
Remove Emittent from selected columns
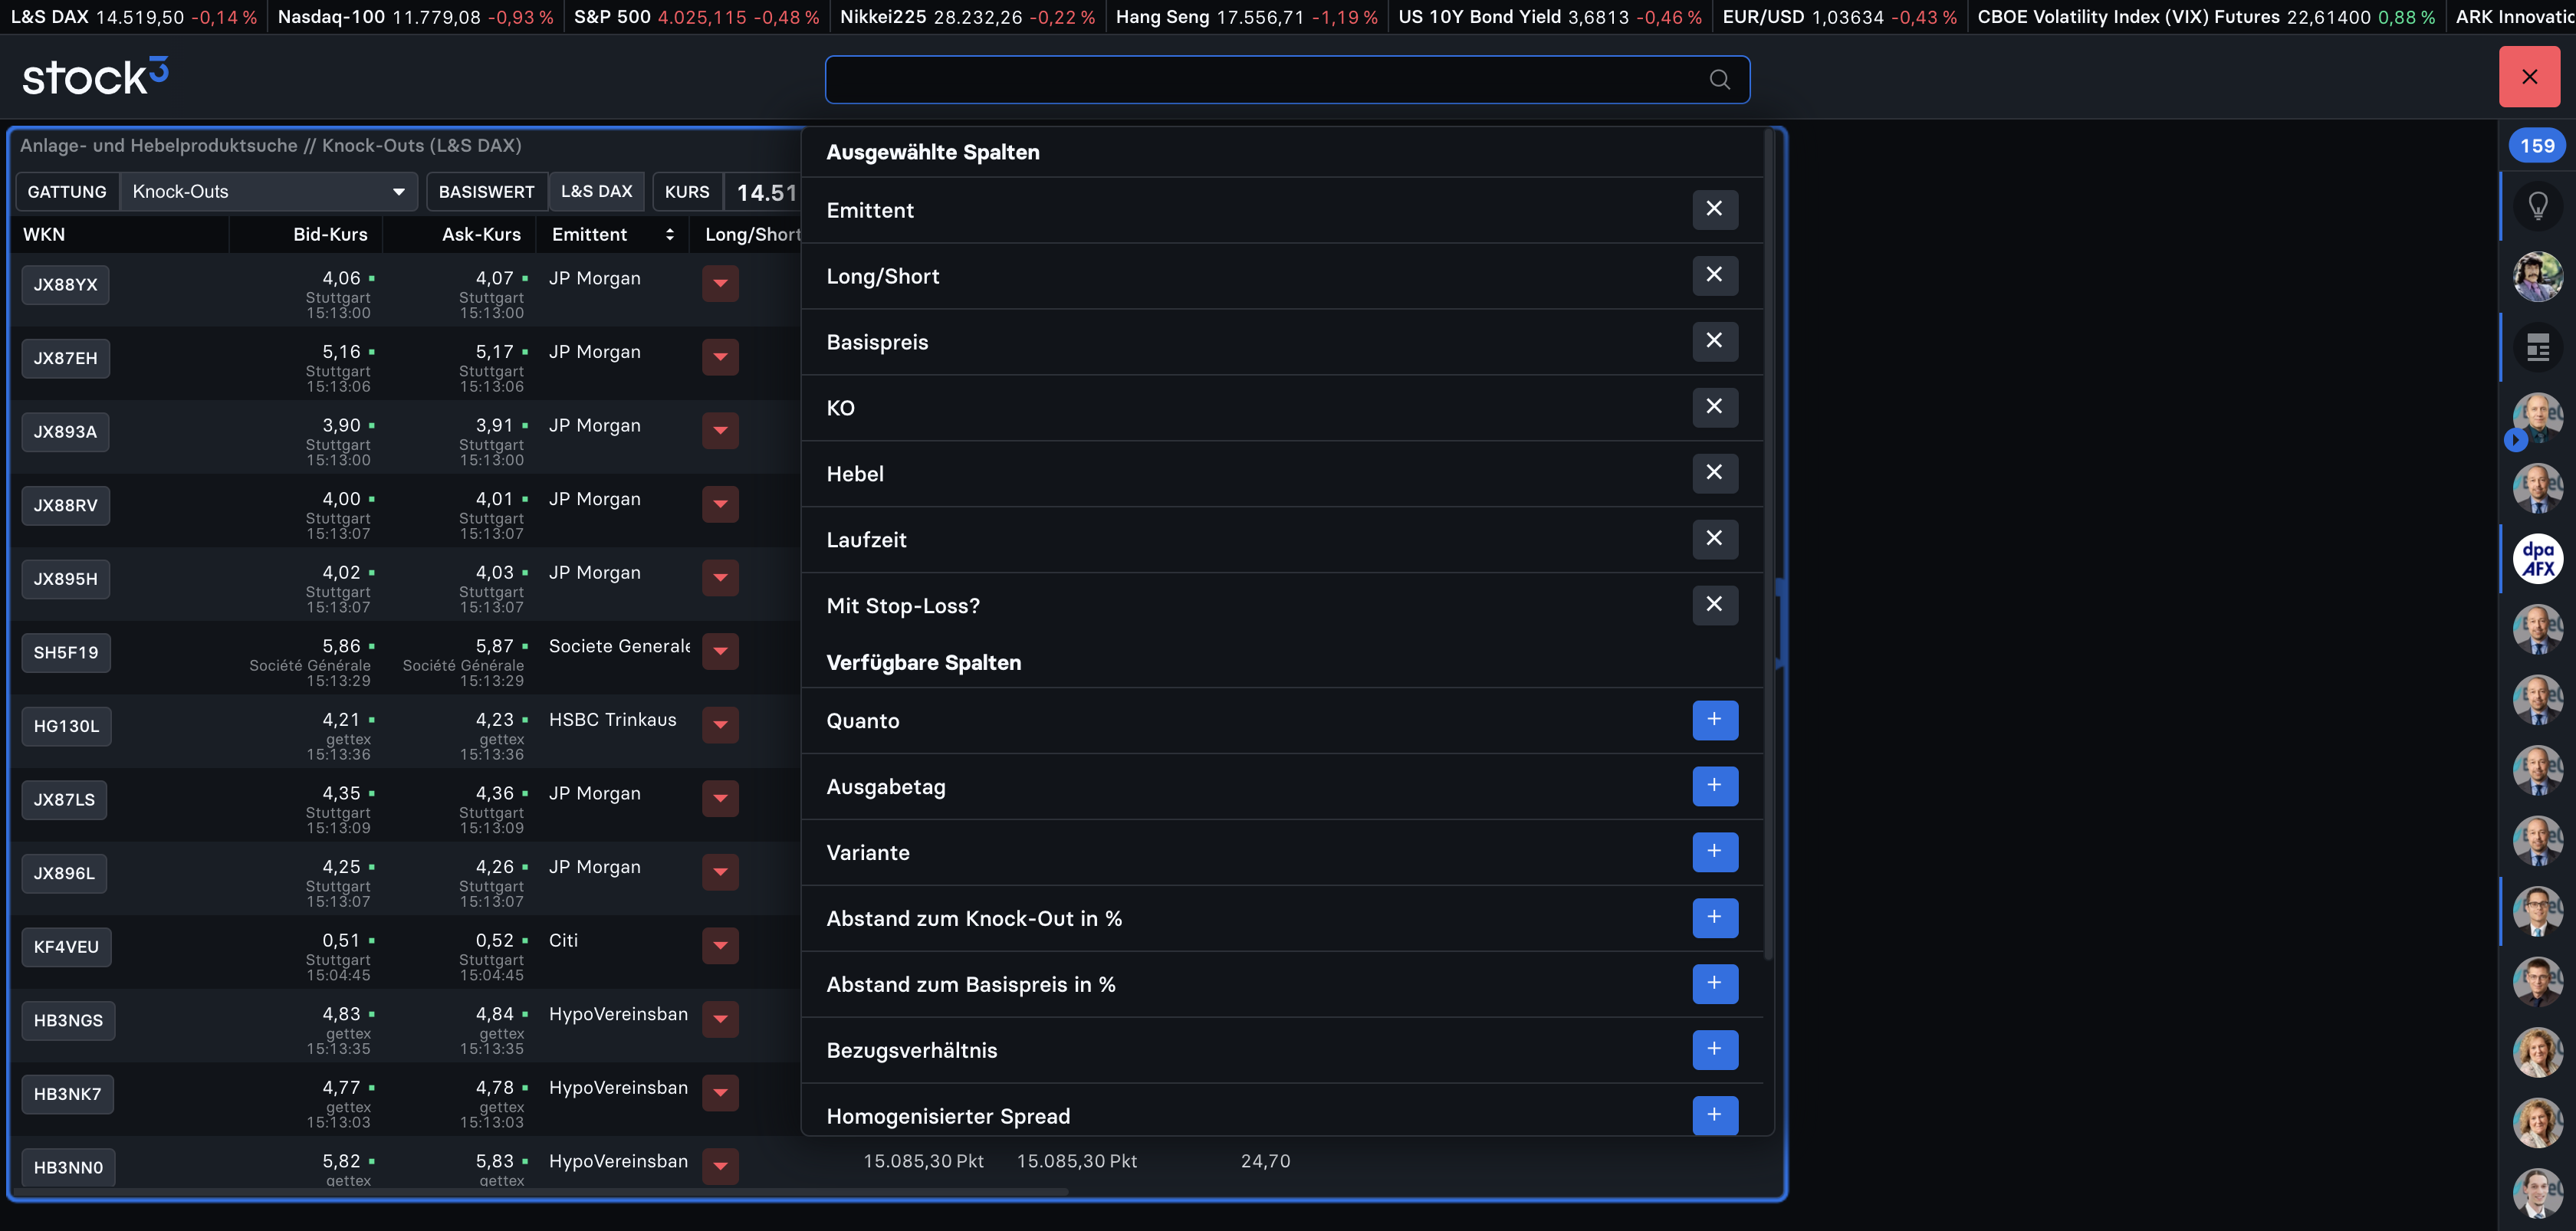(1714, 209)
